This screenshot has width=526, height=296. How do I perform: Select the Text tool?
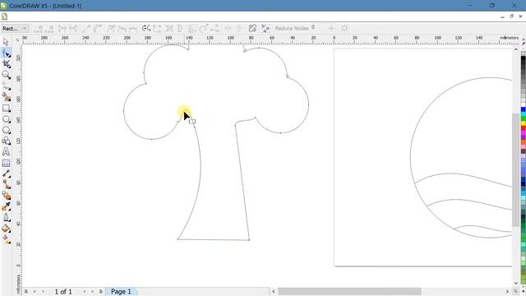coord(6,151)
